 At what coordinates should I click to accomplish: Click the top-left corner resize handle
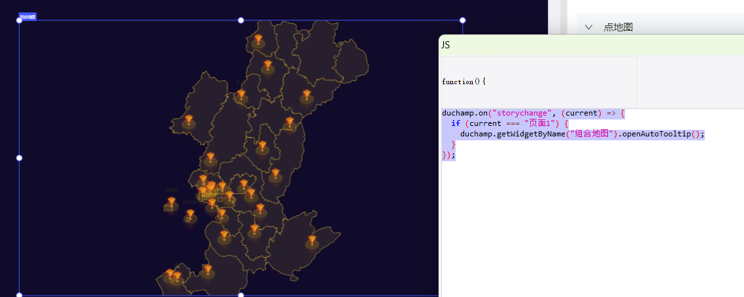19,20
